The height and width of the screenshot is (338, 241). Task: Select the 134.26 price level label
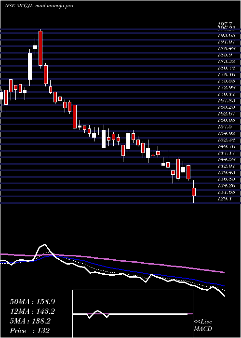(226, 185)
